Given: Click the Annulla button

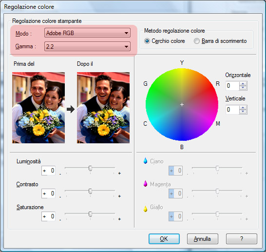Looking at the screenshot, I should 202,239.
